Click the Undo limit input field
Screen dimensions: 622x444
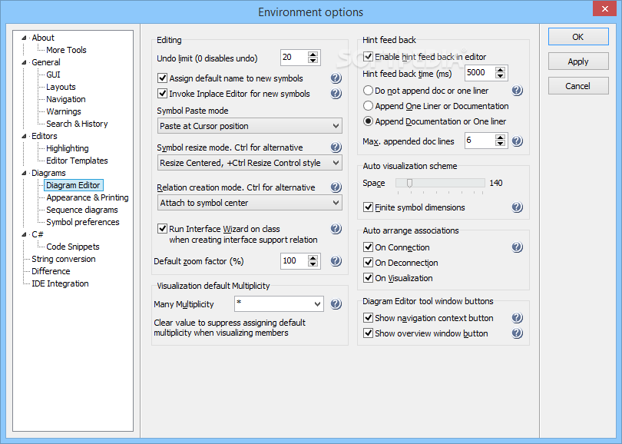click(293, 58)
